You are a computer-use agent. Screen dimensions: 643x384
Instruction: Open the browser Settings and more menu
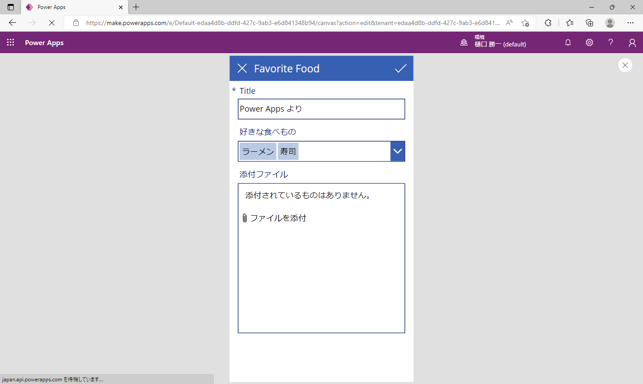(x=630, y=22)
